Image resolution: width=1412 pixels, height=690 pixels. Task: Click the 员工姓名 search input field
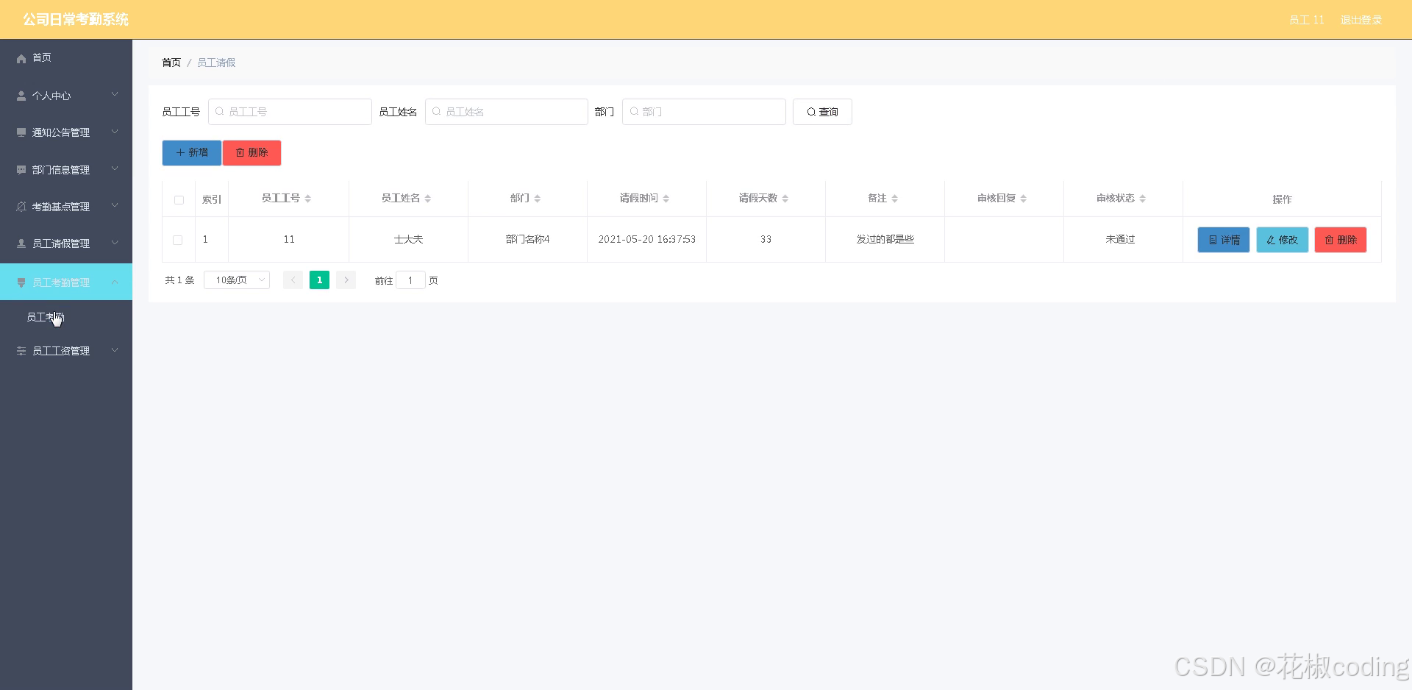pos(506,112)
